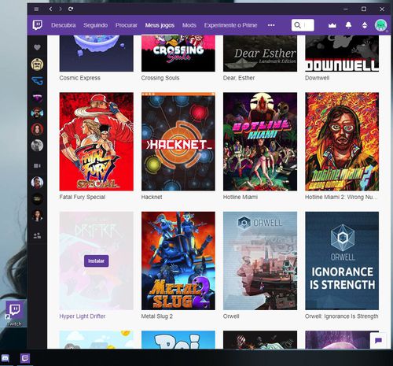Switch to the Mods tab

tap(189, 25)
